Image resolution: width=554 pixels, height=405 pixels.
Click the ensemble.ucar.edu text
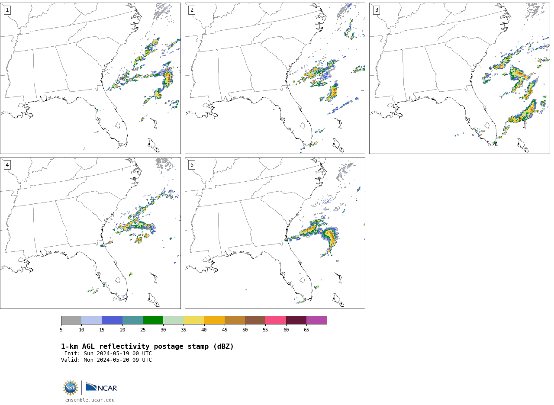90,400
